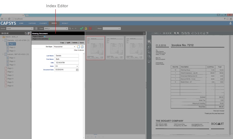Refresh the batch tree panel
233x139 pixels.
[26, 33]
